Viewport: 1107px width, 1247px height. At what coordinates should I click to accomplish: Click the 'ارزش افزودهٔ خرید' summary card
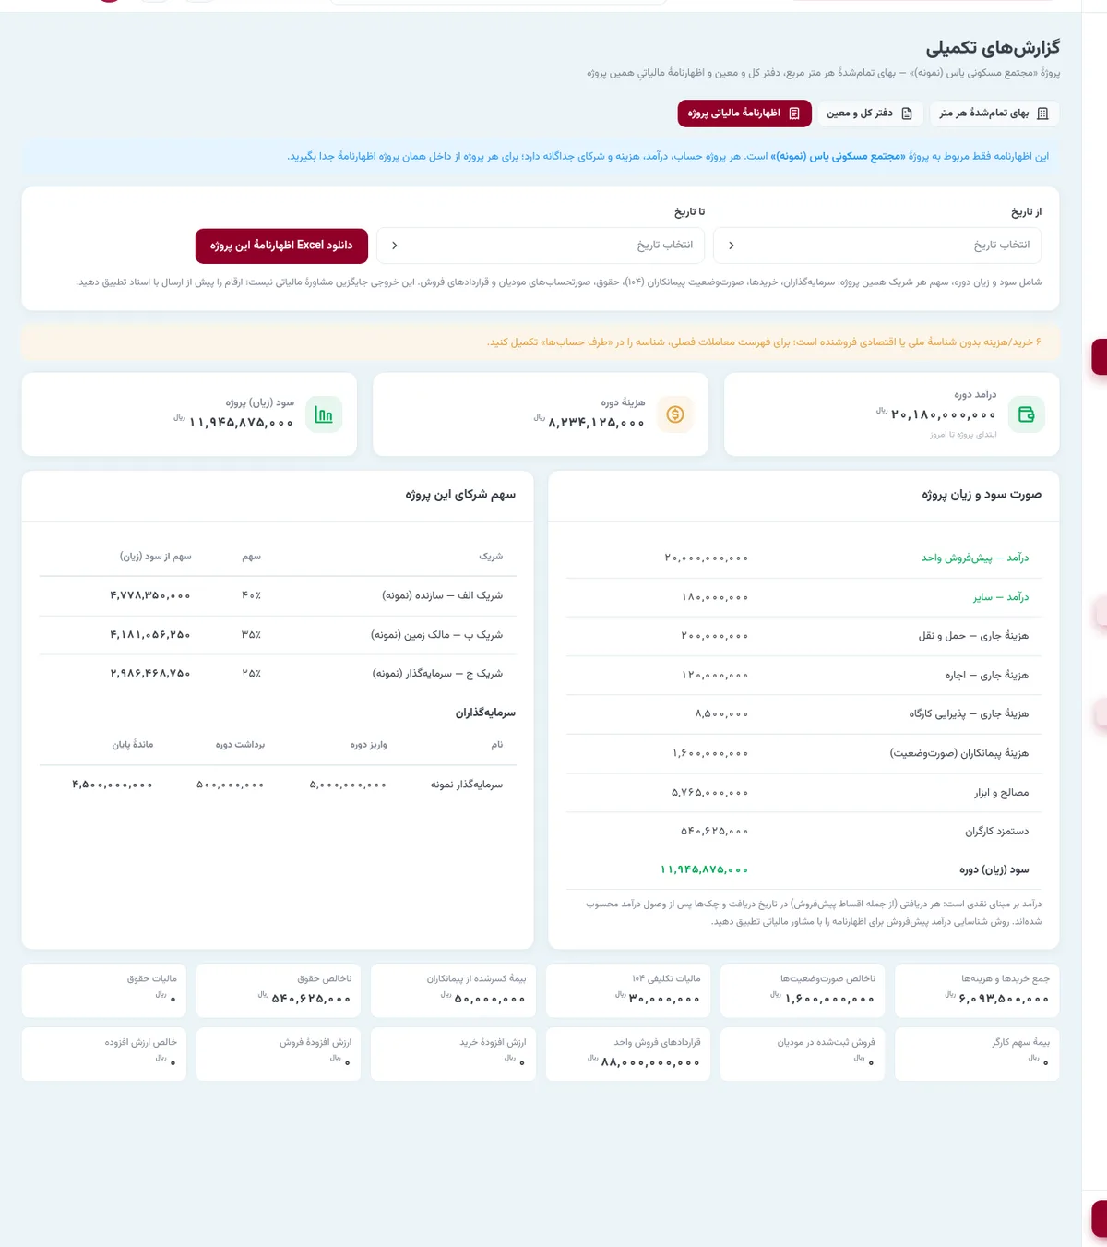pyautogui.click(x=453, y=1054)
